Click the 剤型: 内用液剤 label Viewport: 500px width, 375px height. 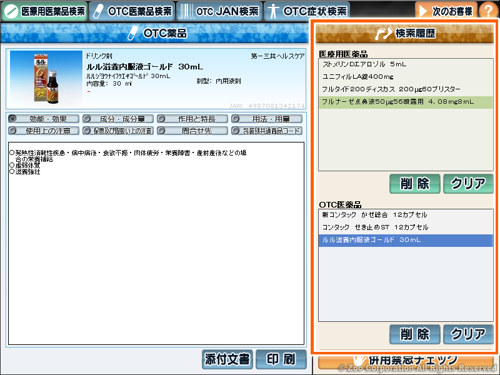219,81
